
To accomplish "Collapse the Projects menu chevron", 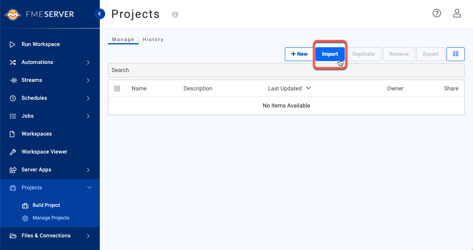I will click(x=89, y=188).
